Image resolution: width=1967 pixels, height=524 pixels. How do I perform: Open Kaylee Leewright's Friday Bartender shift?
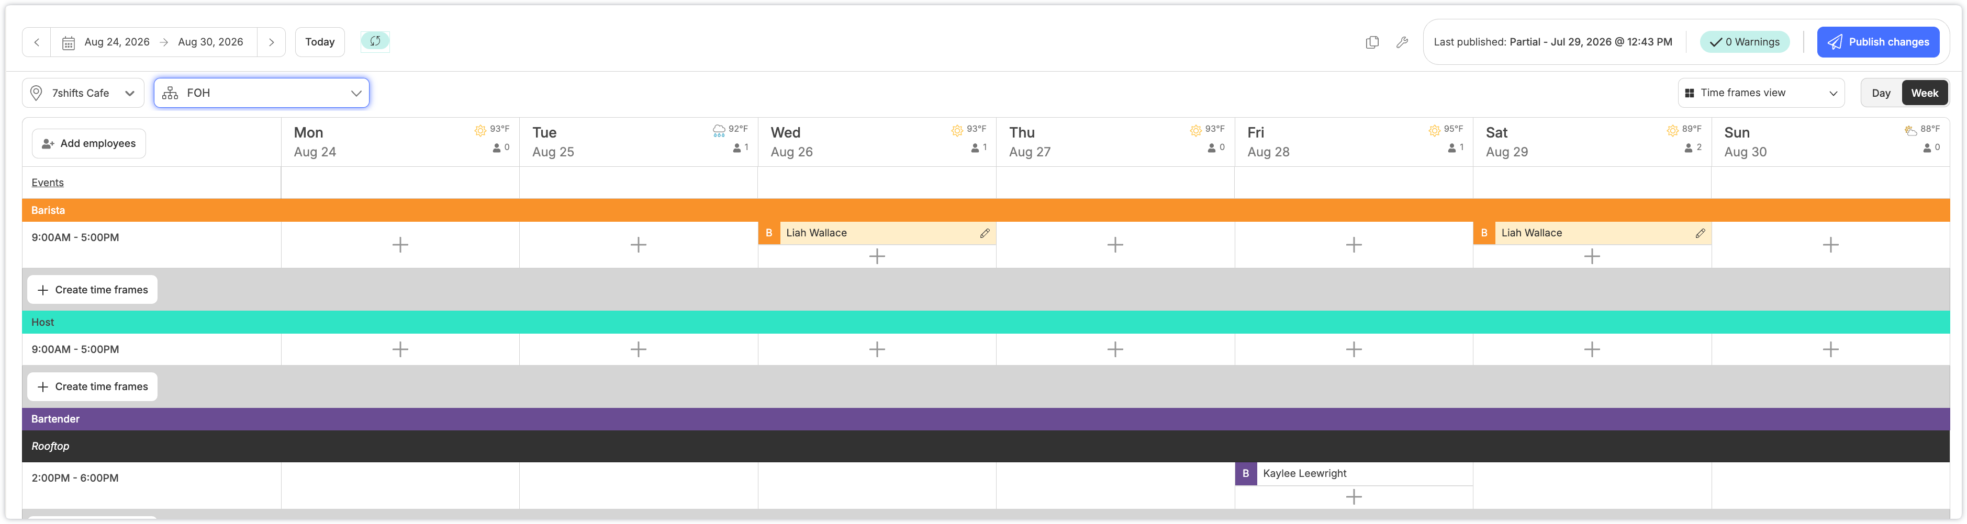[1354, 474]
